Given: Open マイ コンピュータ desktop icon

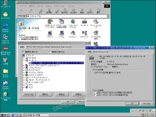Looking at the screenshot, I should click(x=5, y=4).
